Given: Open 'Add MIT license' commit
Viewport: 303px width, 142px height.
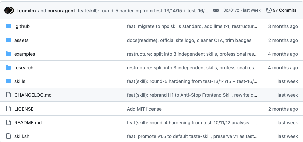Looking at the screenshot, I should tap(144, 109).
